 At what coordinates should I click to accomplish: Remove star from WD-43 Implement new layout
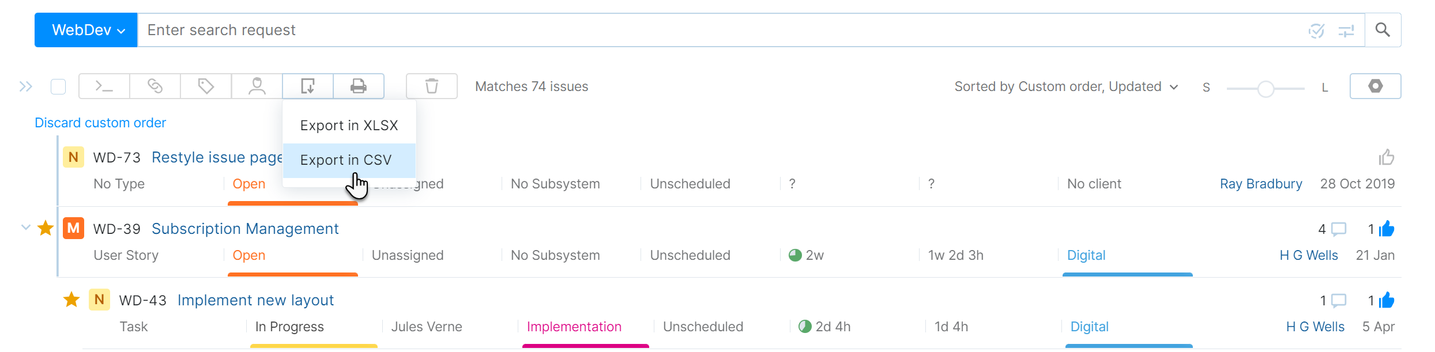pos(71,300)
